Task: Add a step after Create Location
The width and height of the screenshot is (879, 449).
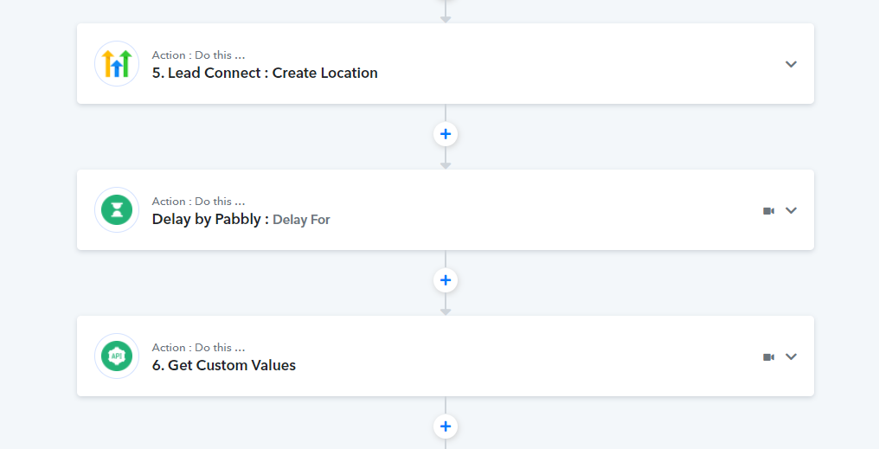Action: coord(446,135)
